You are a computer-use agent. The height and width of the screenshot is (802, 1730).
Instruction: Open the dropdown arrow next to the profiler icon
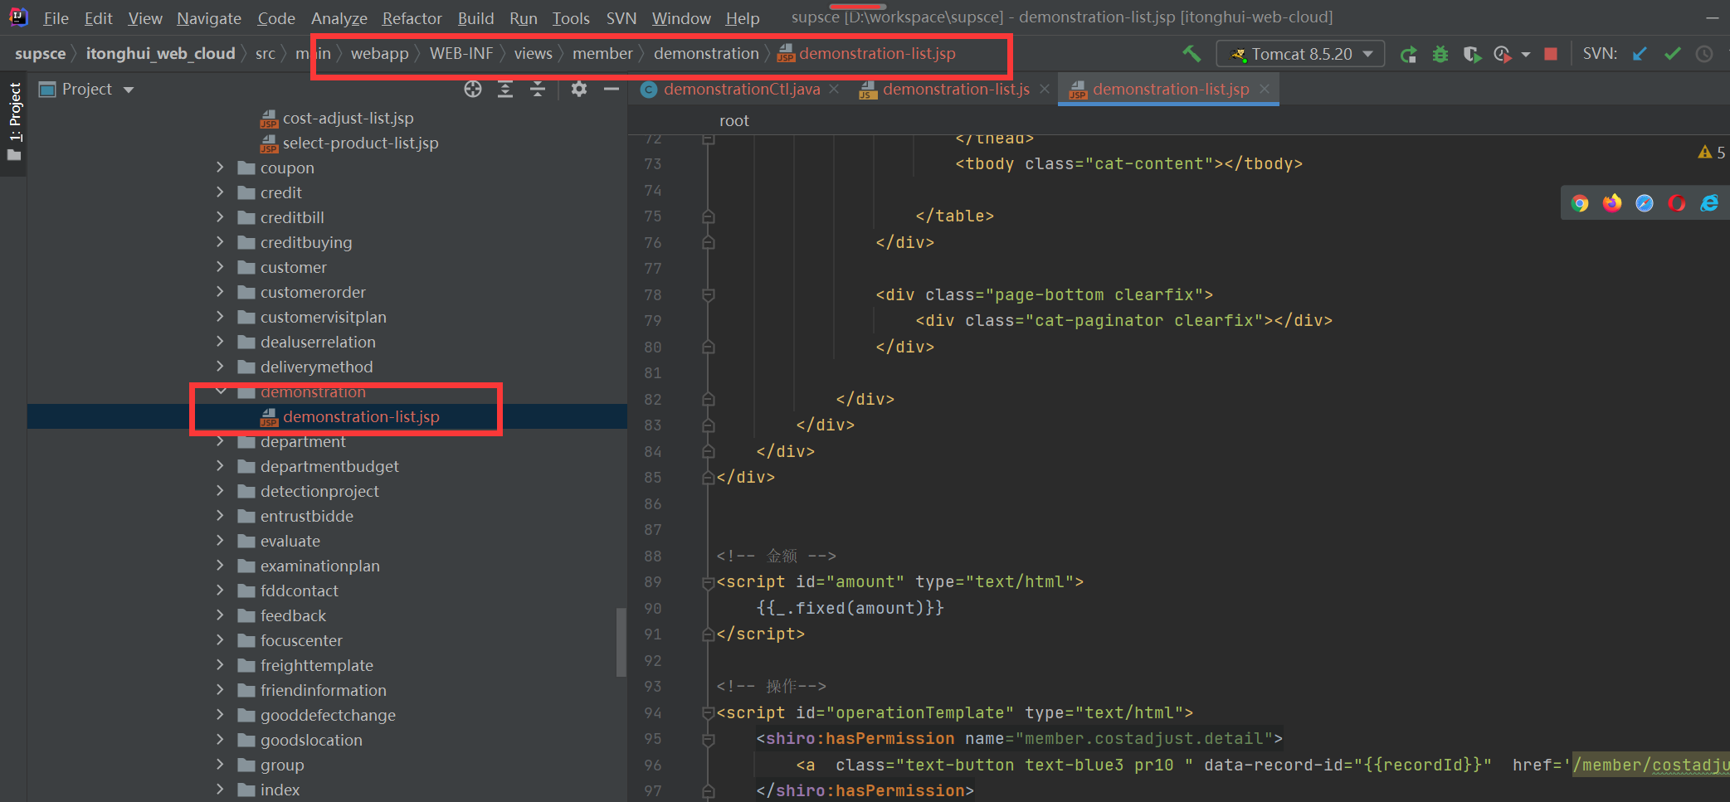point(1525,55)
